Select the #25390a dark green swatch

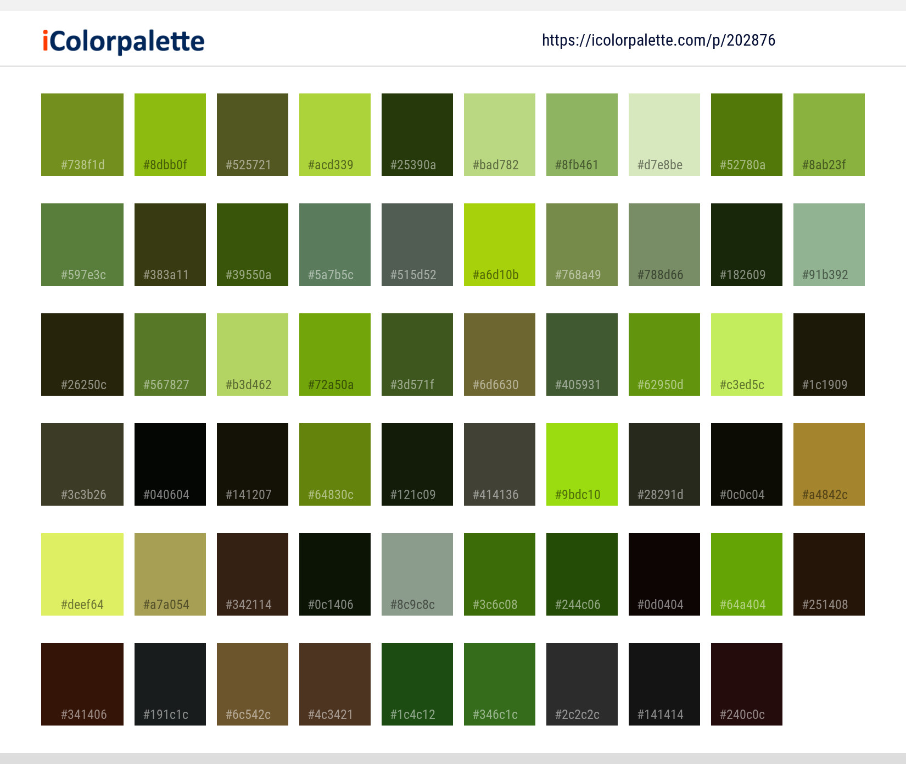pos(417,135)
